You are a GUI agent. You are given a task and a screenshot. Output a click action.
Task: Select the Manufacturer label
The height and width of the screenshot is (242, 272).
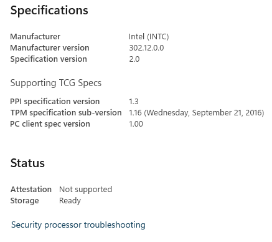pyautogui.click(x=35, y=37)
